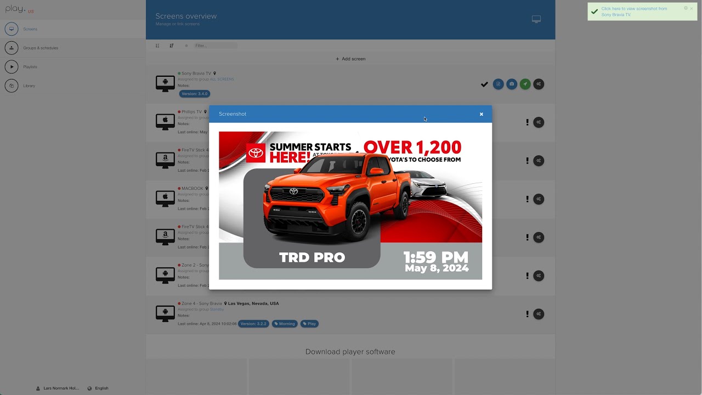Click the first FireTV Stick Amazon device icon
702x395 pixels.
pos(165,160)
